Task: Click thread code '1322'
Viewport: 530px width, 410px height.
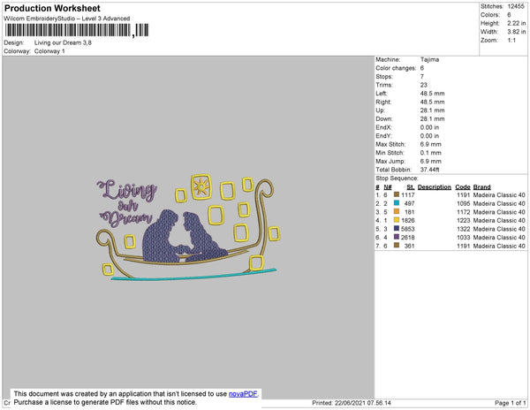Action: coord(464,229)
